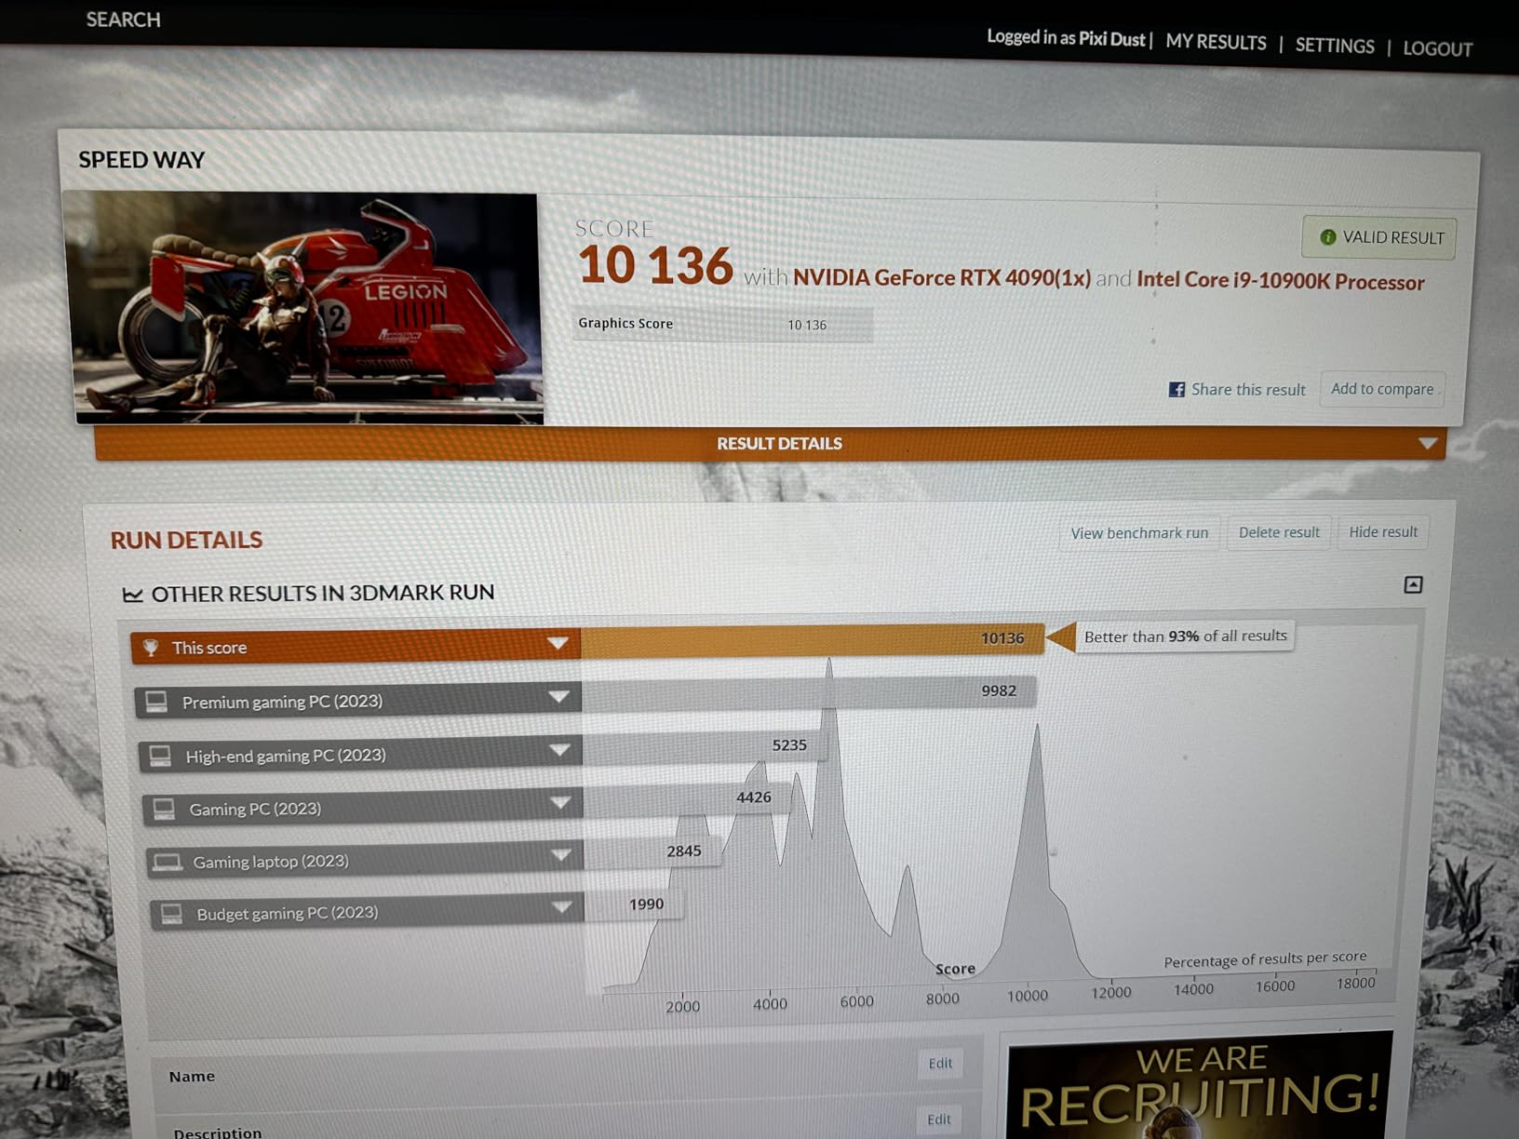The width and height of the screenshot is (1519, 1139).
Task: Open Settings in the top navigation
Action: point(1334,46)
